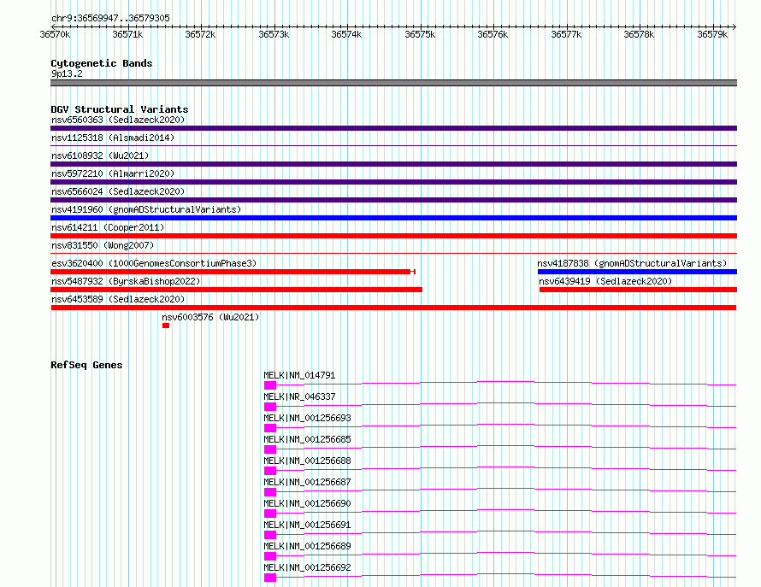The height and width of the screenshot is (587, 761).
Task: Select the purple bar under nsv5972210
Action: click(393, 182)
